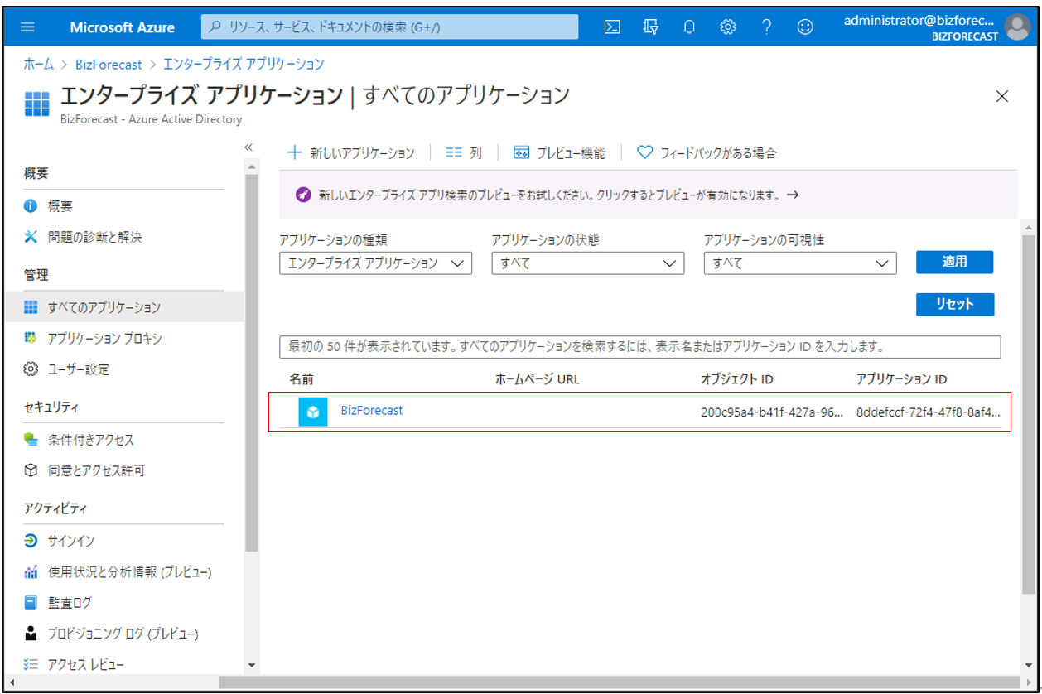
Task: Collapse the left navigation with the chevron
Action: point(248,147)
